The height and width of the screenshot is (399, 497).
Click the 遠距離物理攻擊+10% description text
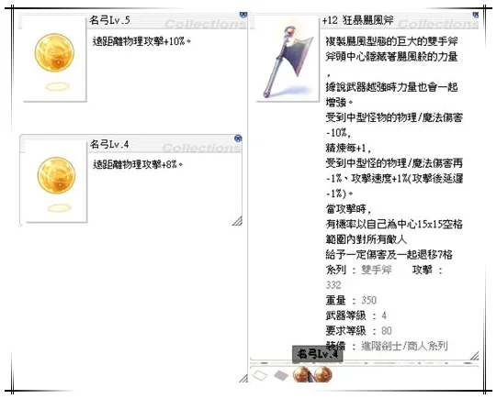[x=141, y=41]
